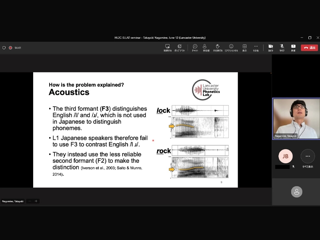320x240 pixels.
Task: Click the JB participant avatar
Action: point(285,156)
